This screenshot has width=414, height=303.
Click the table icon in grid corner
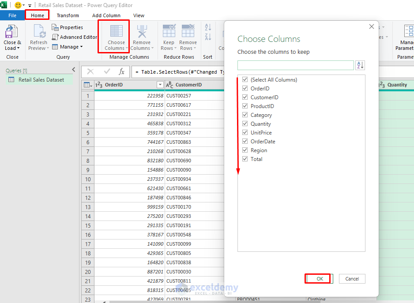click(88, 85)
